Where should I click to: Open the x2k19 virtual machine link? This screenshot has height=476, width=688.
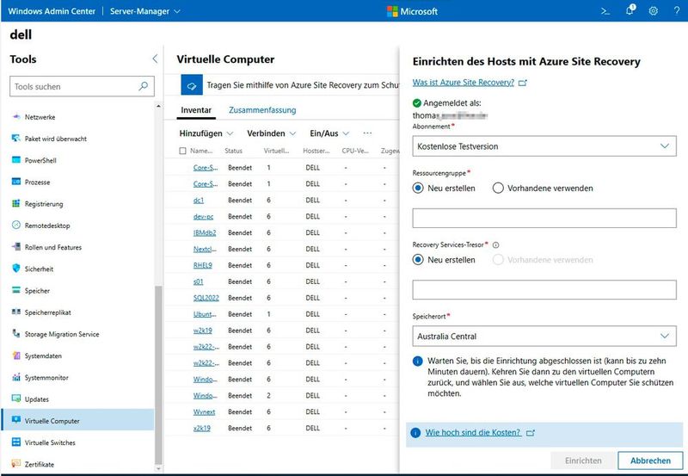tap(202, 428)
